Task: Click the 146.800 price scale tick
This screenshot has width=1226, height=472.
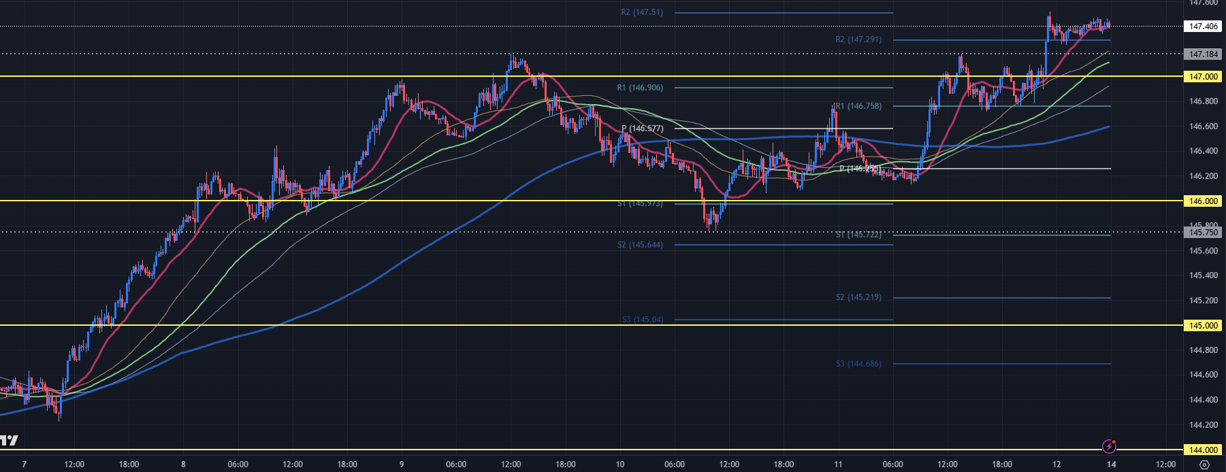Action: pos(1203,101)
